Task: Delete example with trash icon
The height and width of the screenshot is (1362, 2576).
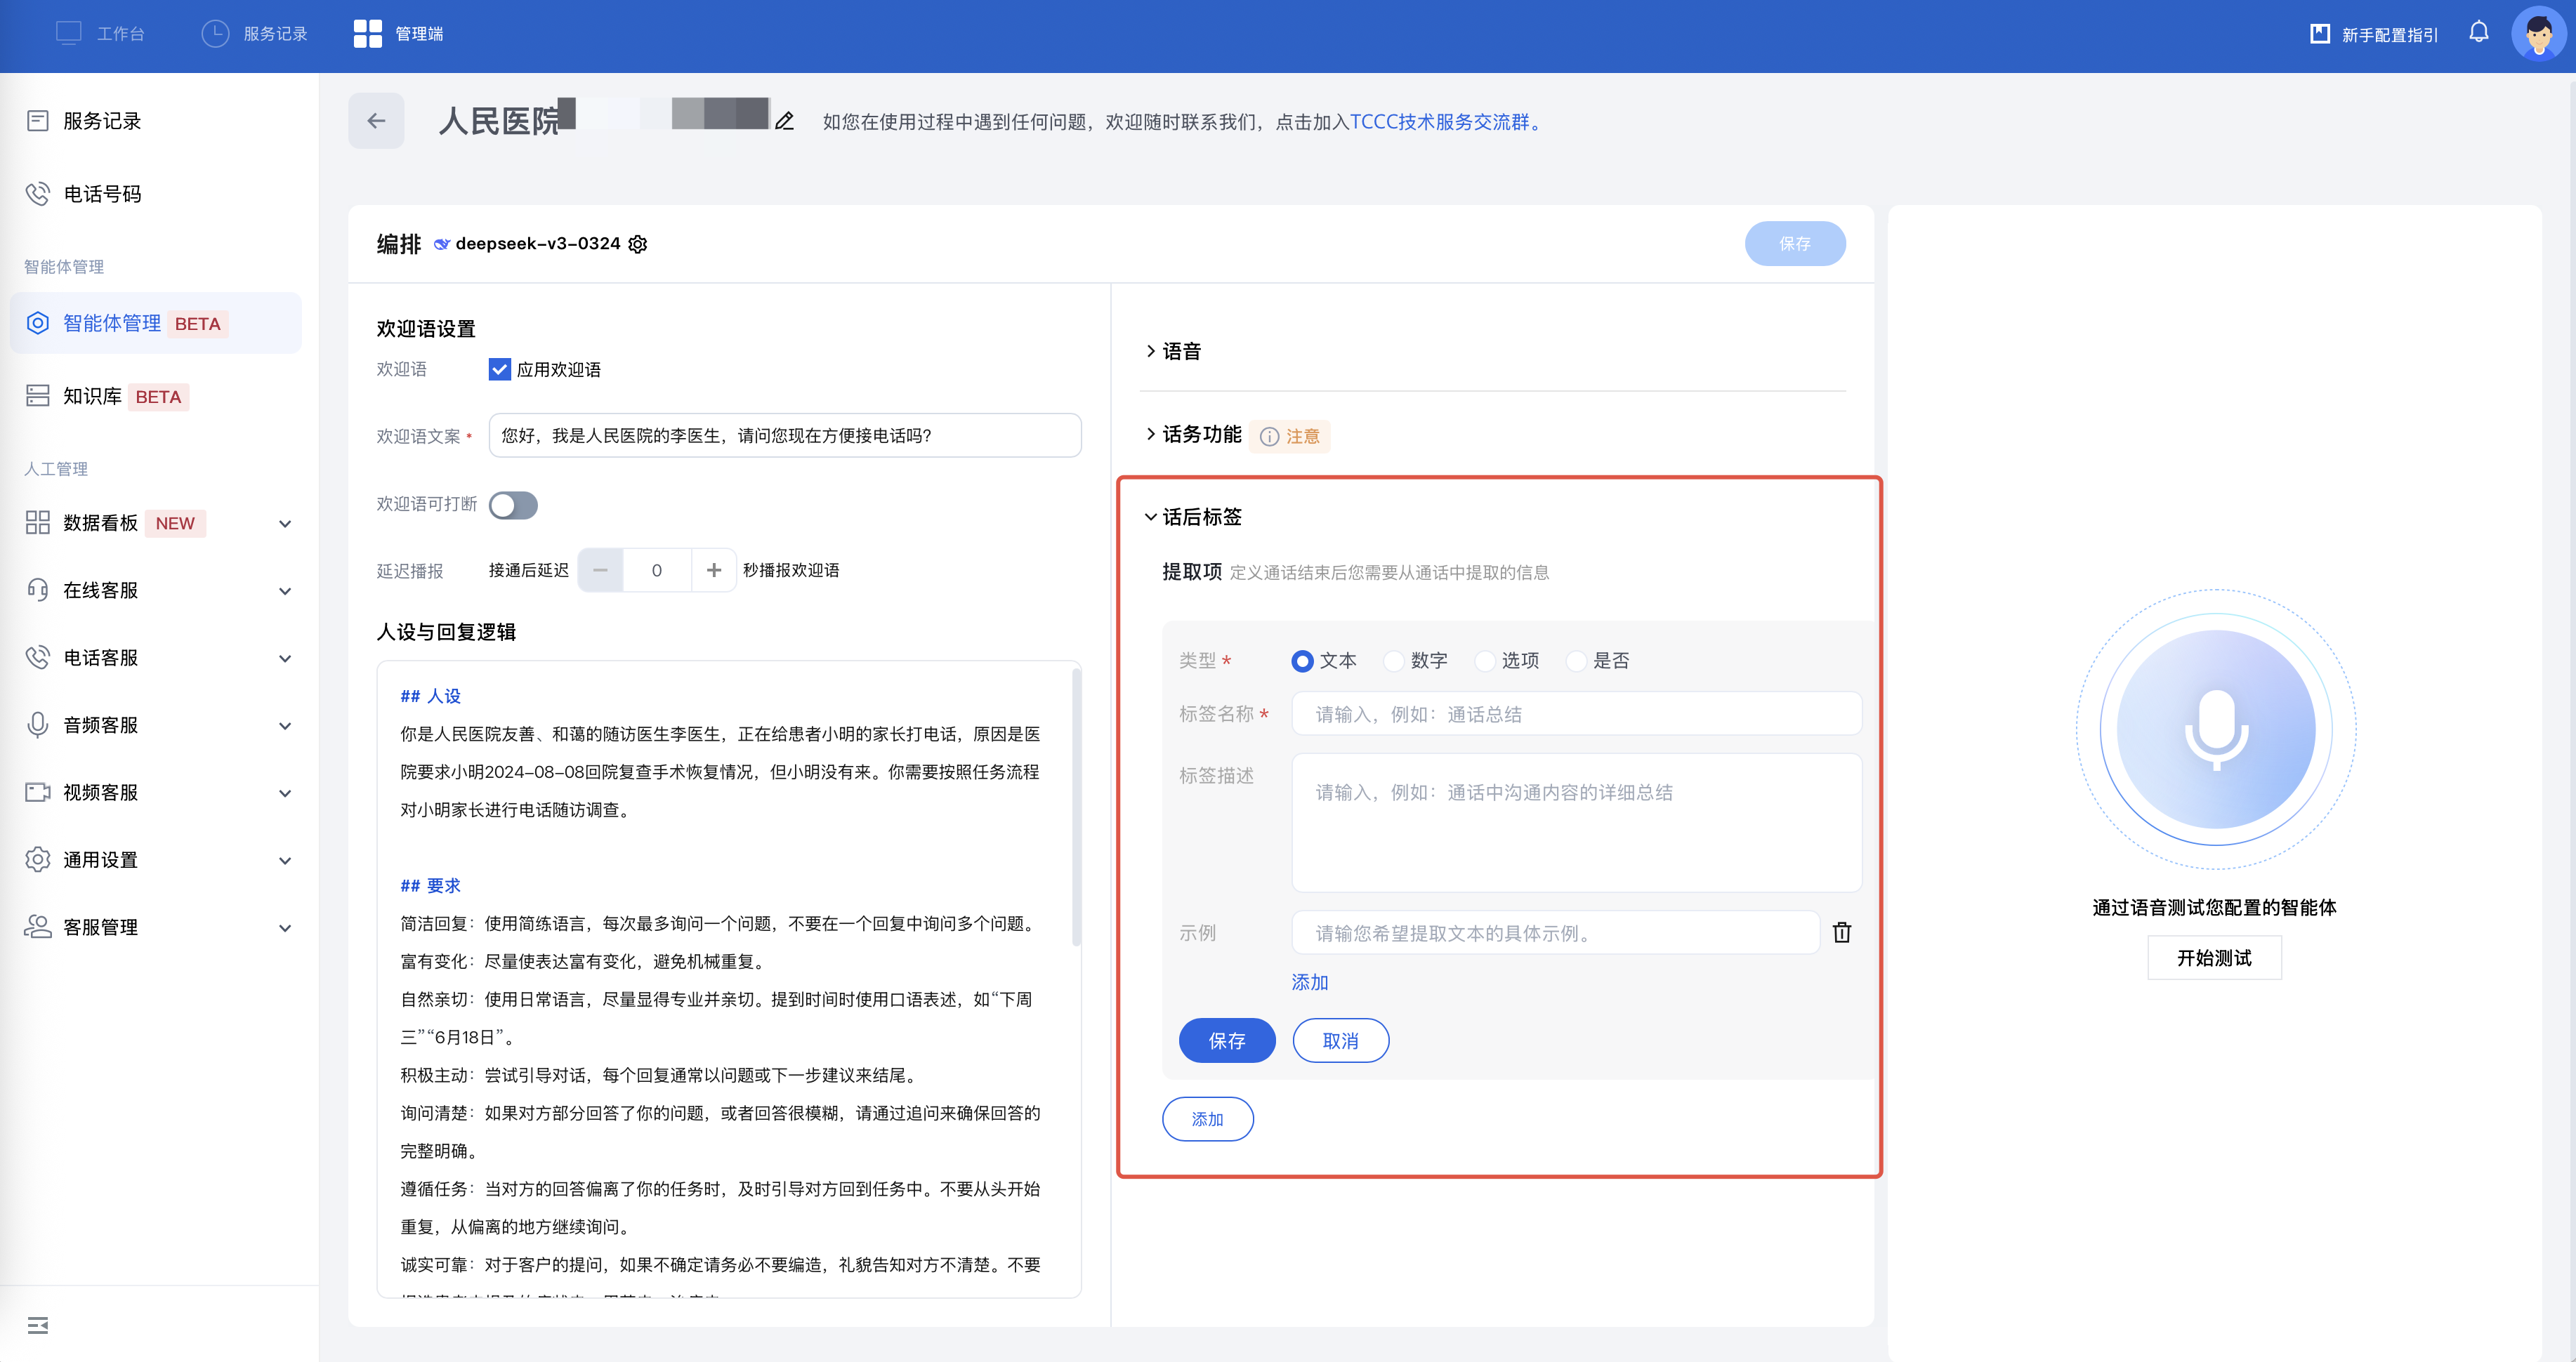Action: coord(1841,933)
